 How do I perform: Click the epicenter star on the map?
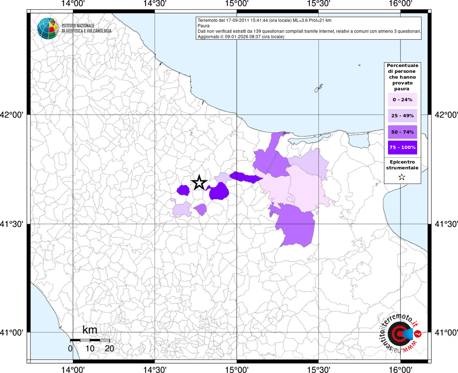pyautogui.click(x=199, y=182)
